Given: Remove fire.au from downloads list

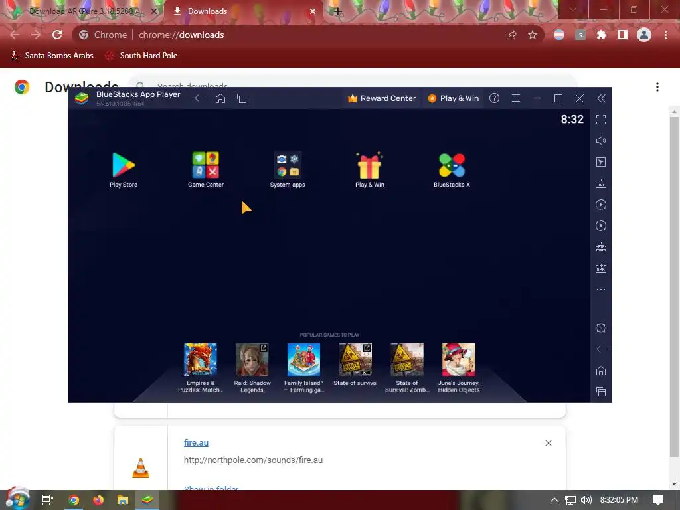Looking at the screenshot, I should [549, 443].
